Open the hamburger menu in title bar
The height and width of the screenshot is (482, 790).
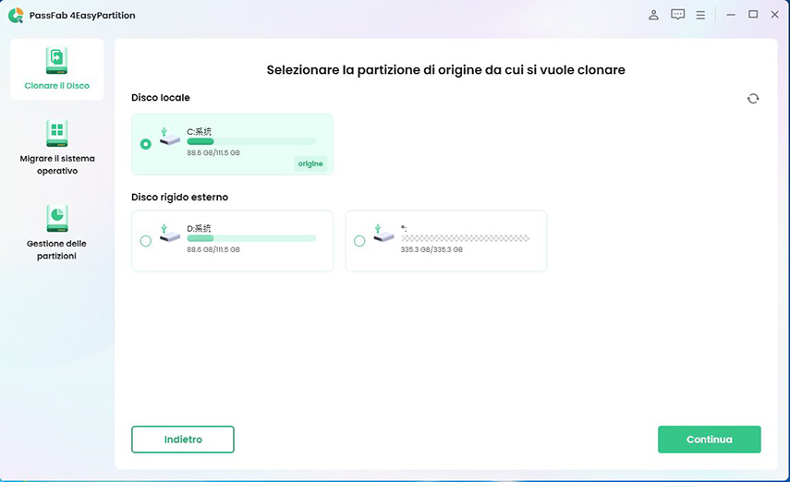tap(700, 15)
